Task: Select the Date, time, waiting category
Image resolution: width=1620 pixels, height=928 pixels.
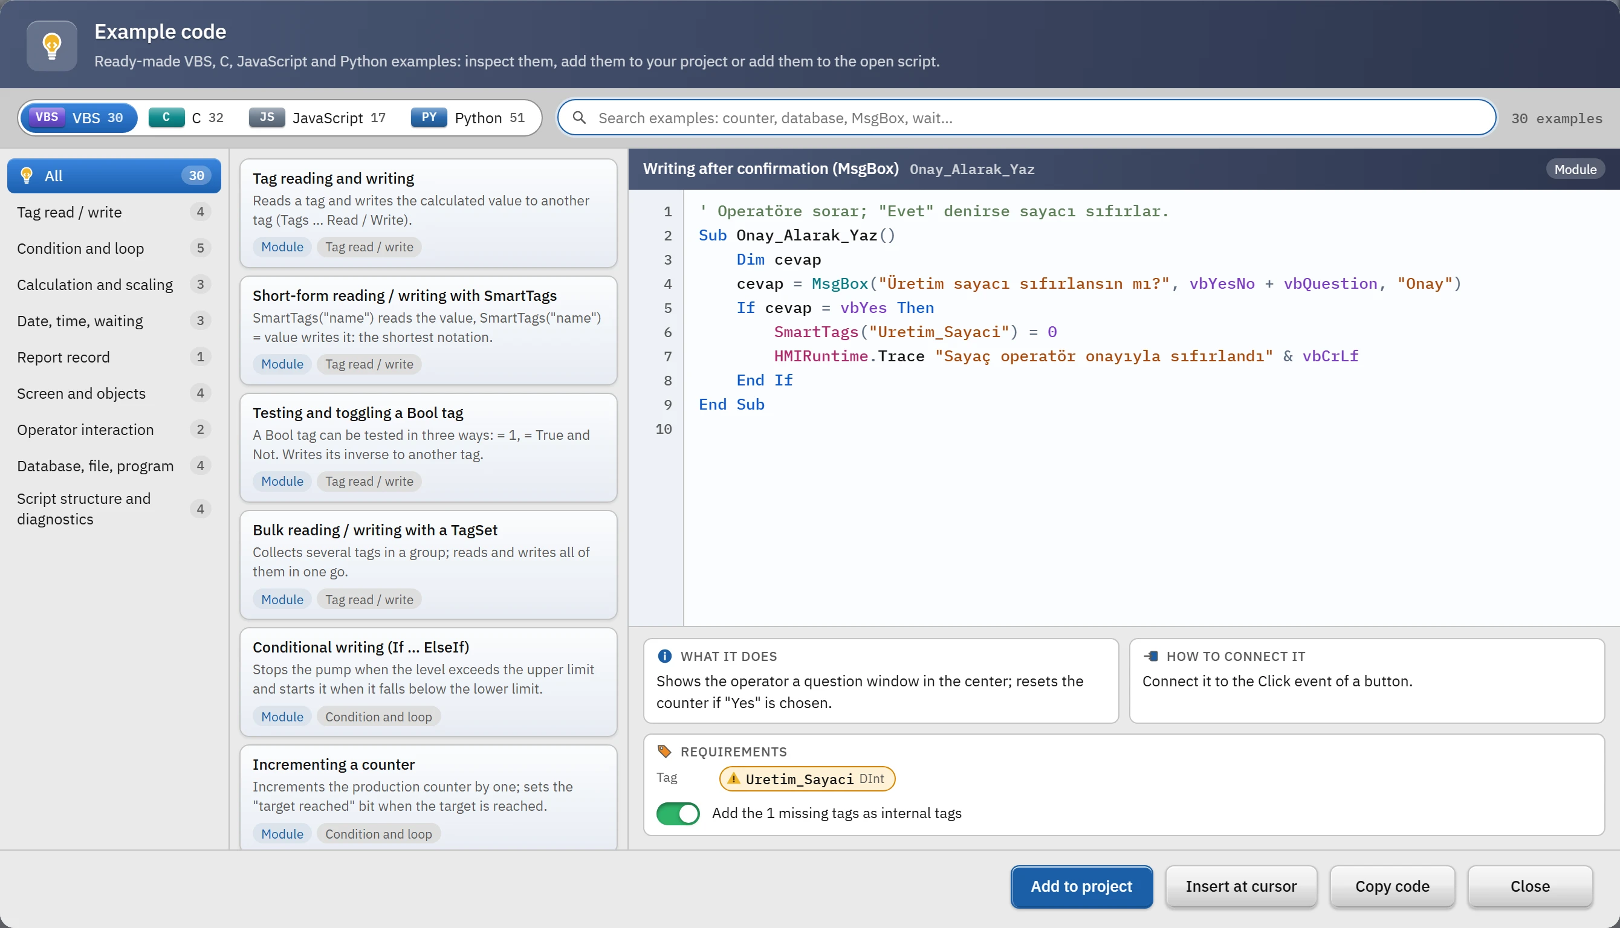Action: click(114, 321)
